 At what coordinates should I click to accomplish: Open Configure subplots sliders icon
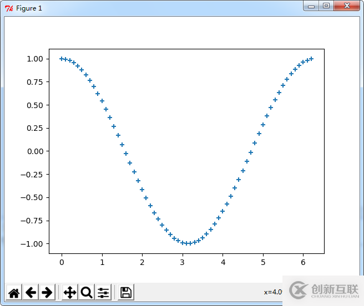click(x=103, y=292)
